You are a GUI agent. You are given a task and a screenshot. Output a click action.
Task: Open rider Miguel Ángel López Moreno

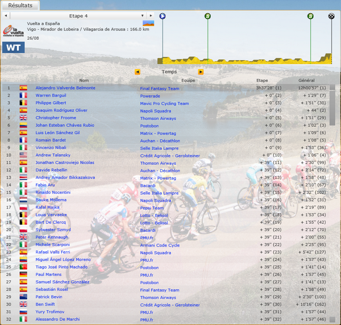pyautogui.click(x=63, y=259)
